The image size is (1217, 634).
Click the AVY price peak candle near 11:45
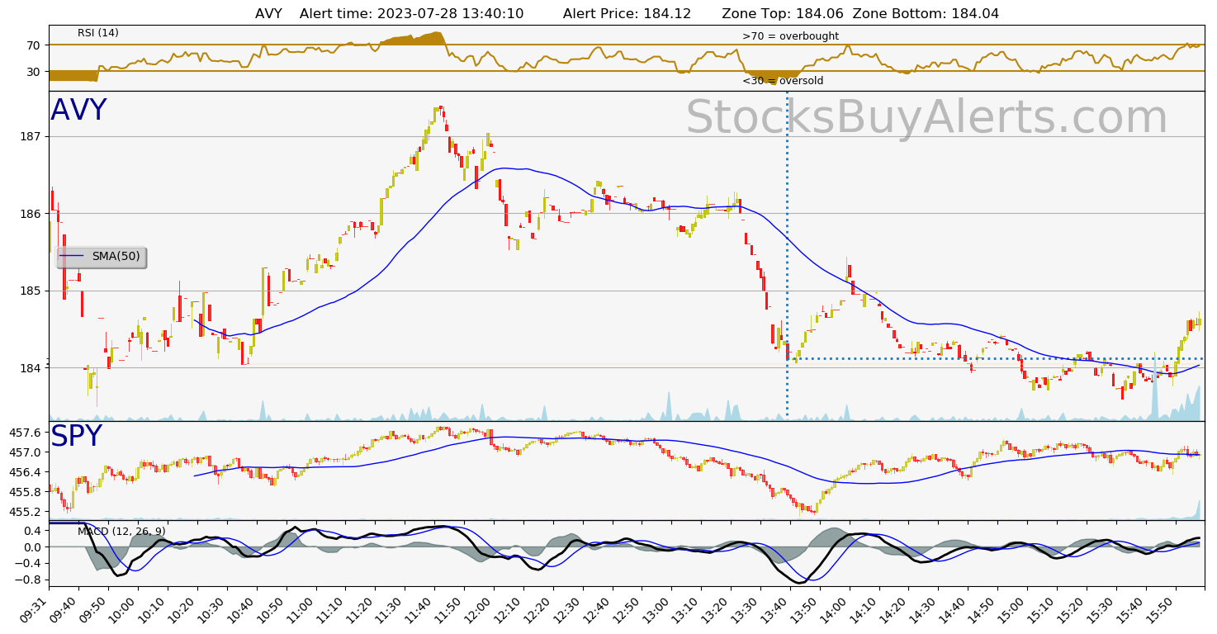pos(441,110)
